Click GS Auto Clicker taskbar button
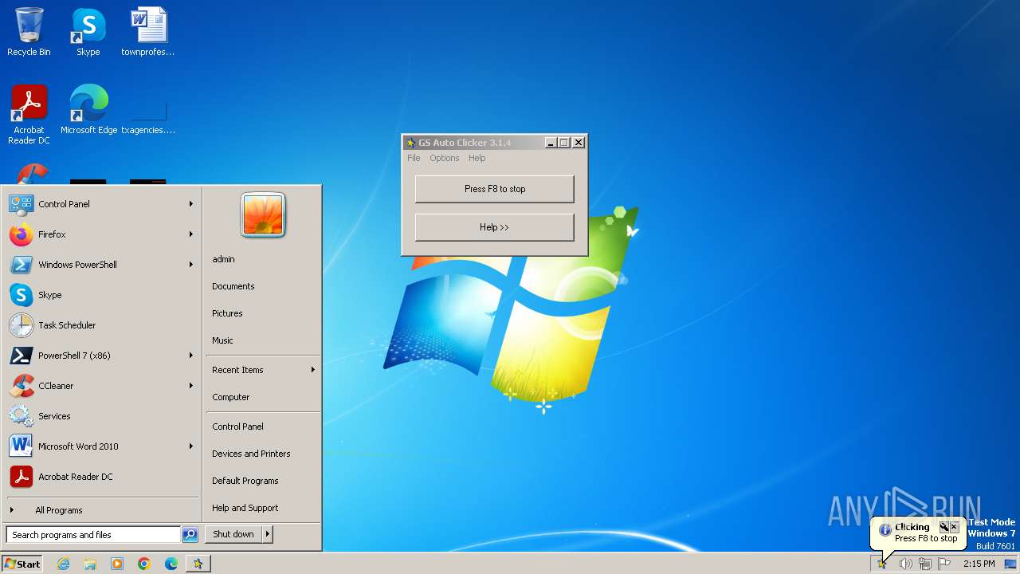Image resolution: width=1020 pixels, height=574 pixels. pyautogui.click(x=198, y=564)
